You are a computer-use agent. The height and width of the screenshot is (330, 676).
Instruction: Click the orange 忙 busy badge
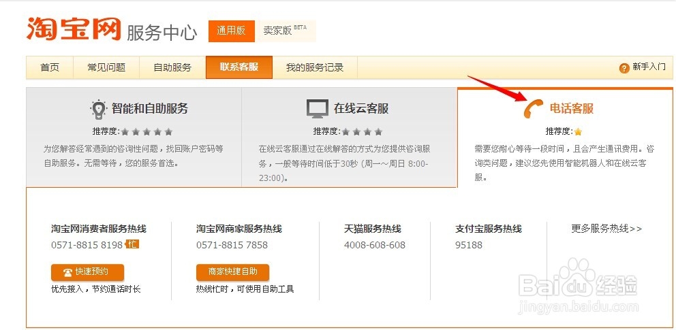[x=132, y=244]
